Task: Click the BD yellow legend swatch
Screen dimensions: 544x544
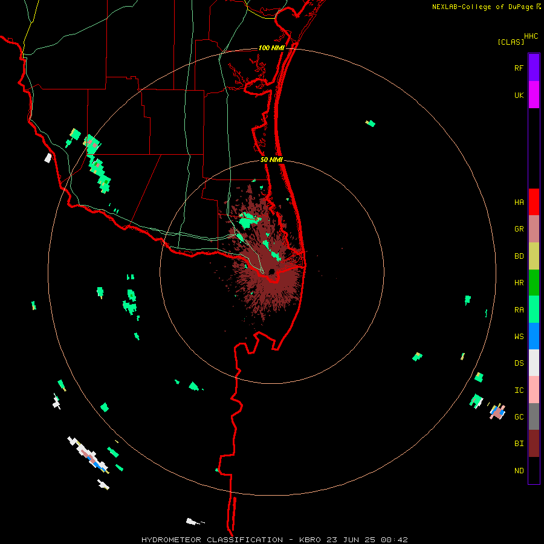Action: (x=534, y=256)
